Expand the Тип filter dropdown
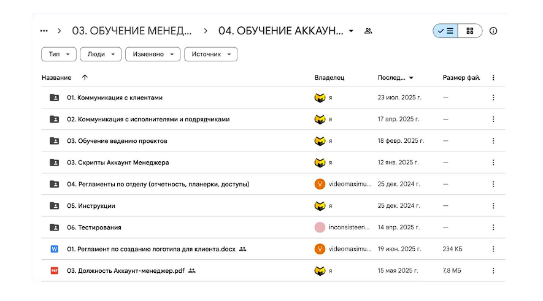543x301 pixels. (x=59, y=55)
